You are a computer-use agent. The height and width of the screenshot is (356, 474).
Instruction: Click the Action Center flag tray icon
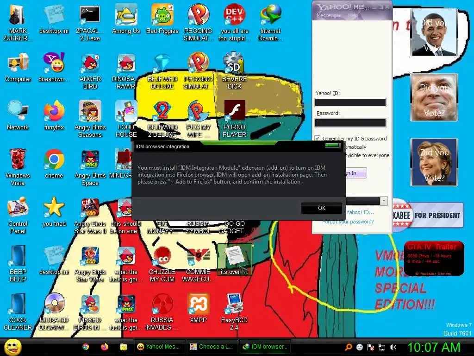(371, 347)
